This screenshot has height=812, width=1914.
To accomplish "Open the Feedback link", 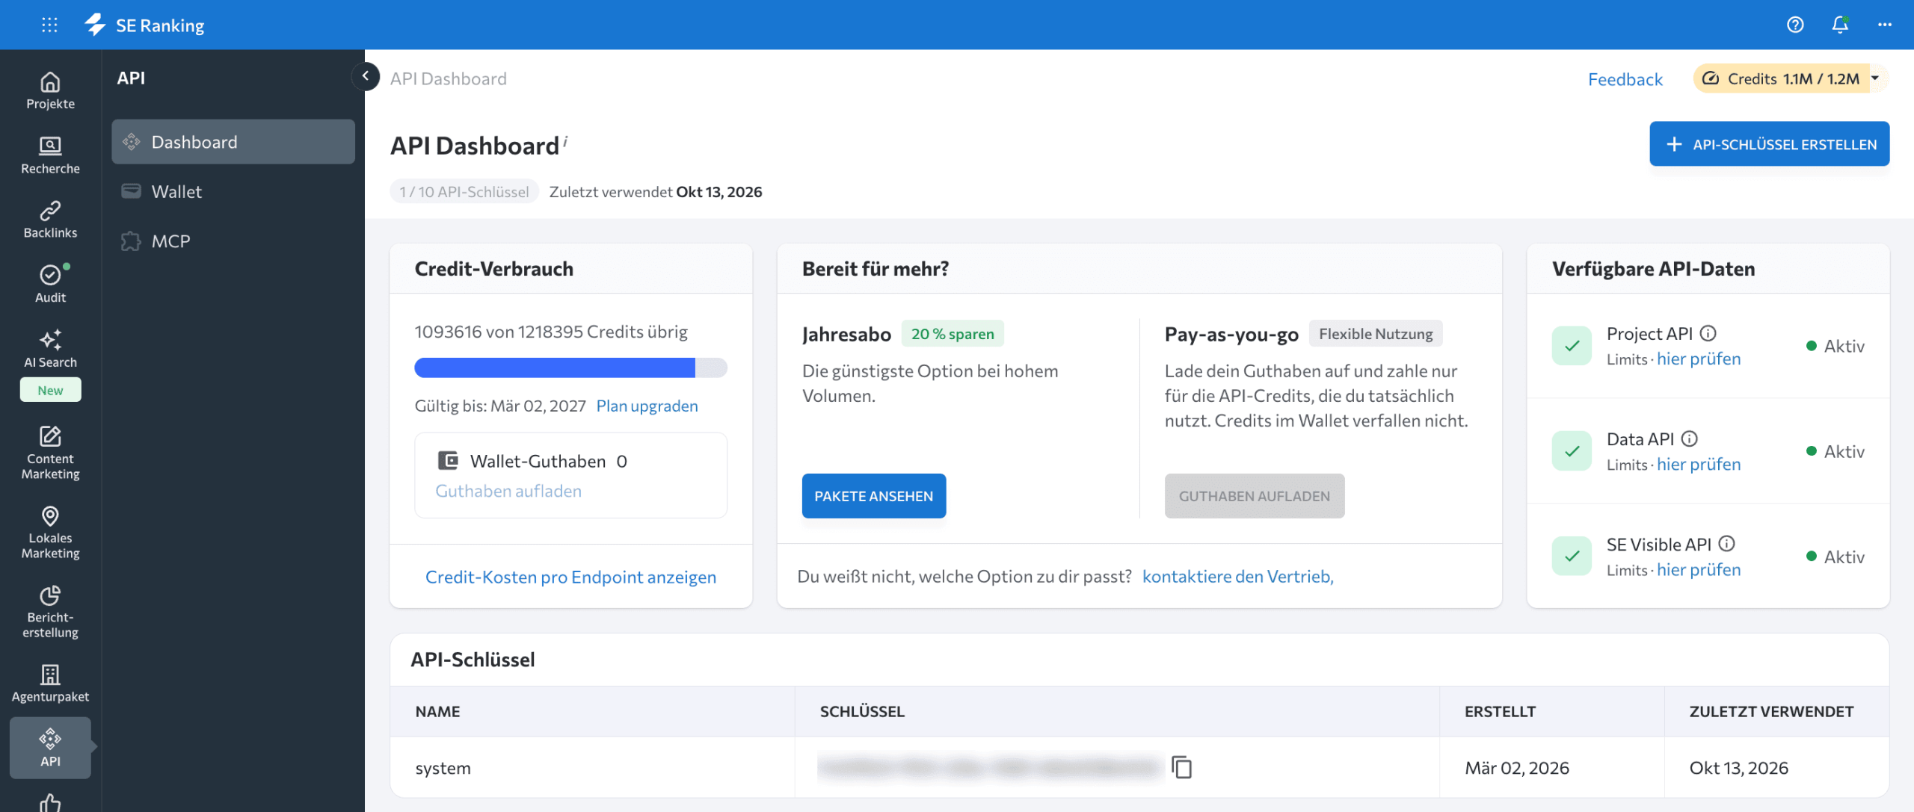I will [1625, 79].
